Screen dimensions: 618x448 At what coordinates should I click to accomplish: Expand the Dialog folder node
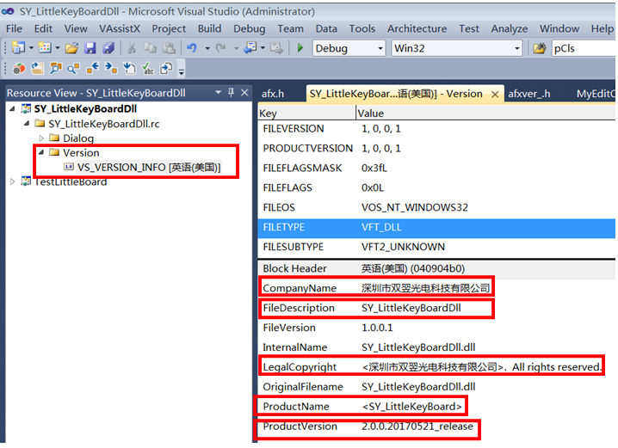(x=40, y=138)
